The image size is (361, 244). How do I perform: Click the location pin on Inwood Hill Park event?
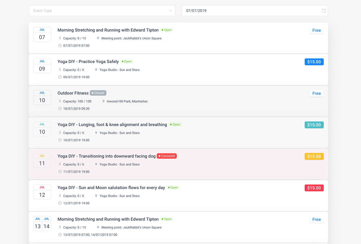point(103,101)
